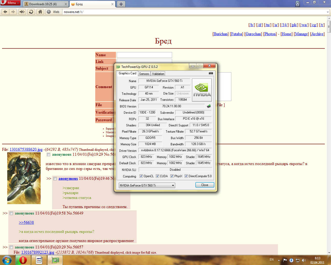Expand the address bar history dropdown
The width and height of the screenshot is (331, 265).
327,12
